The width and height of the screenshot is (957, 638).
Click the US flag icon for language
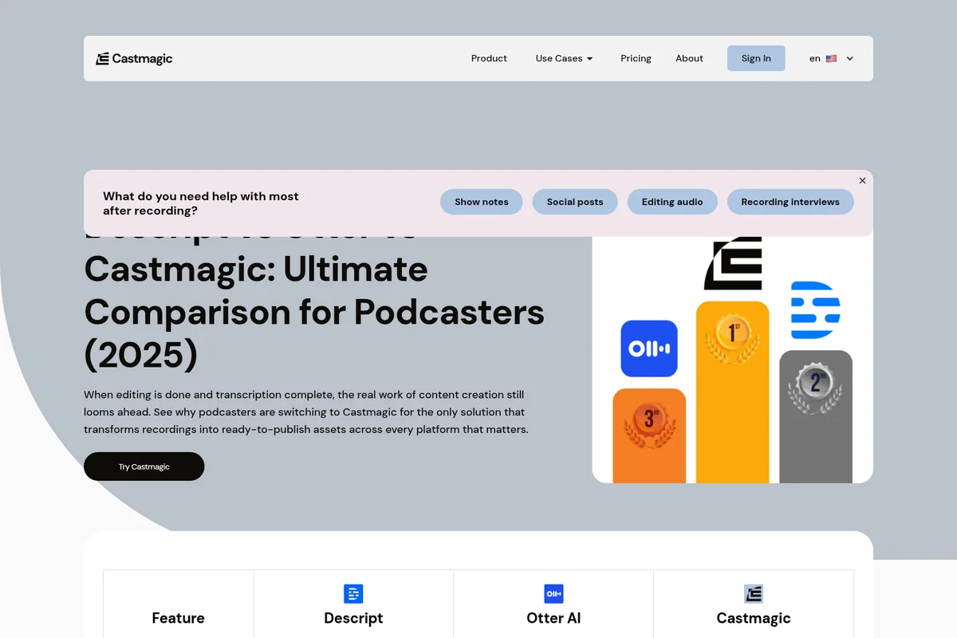[830, 57]
